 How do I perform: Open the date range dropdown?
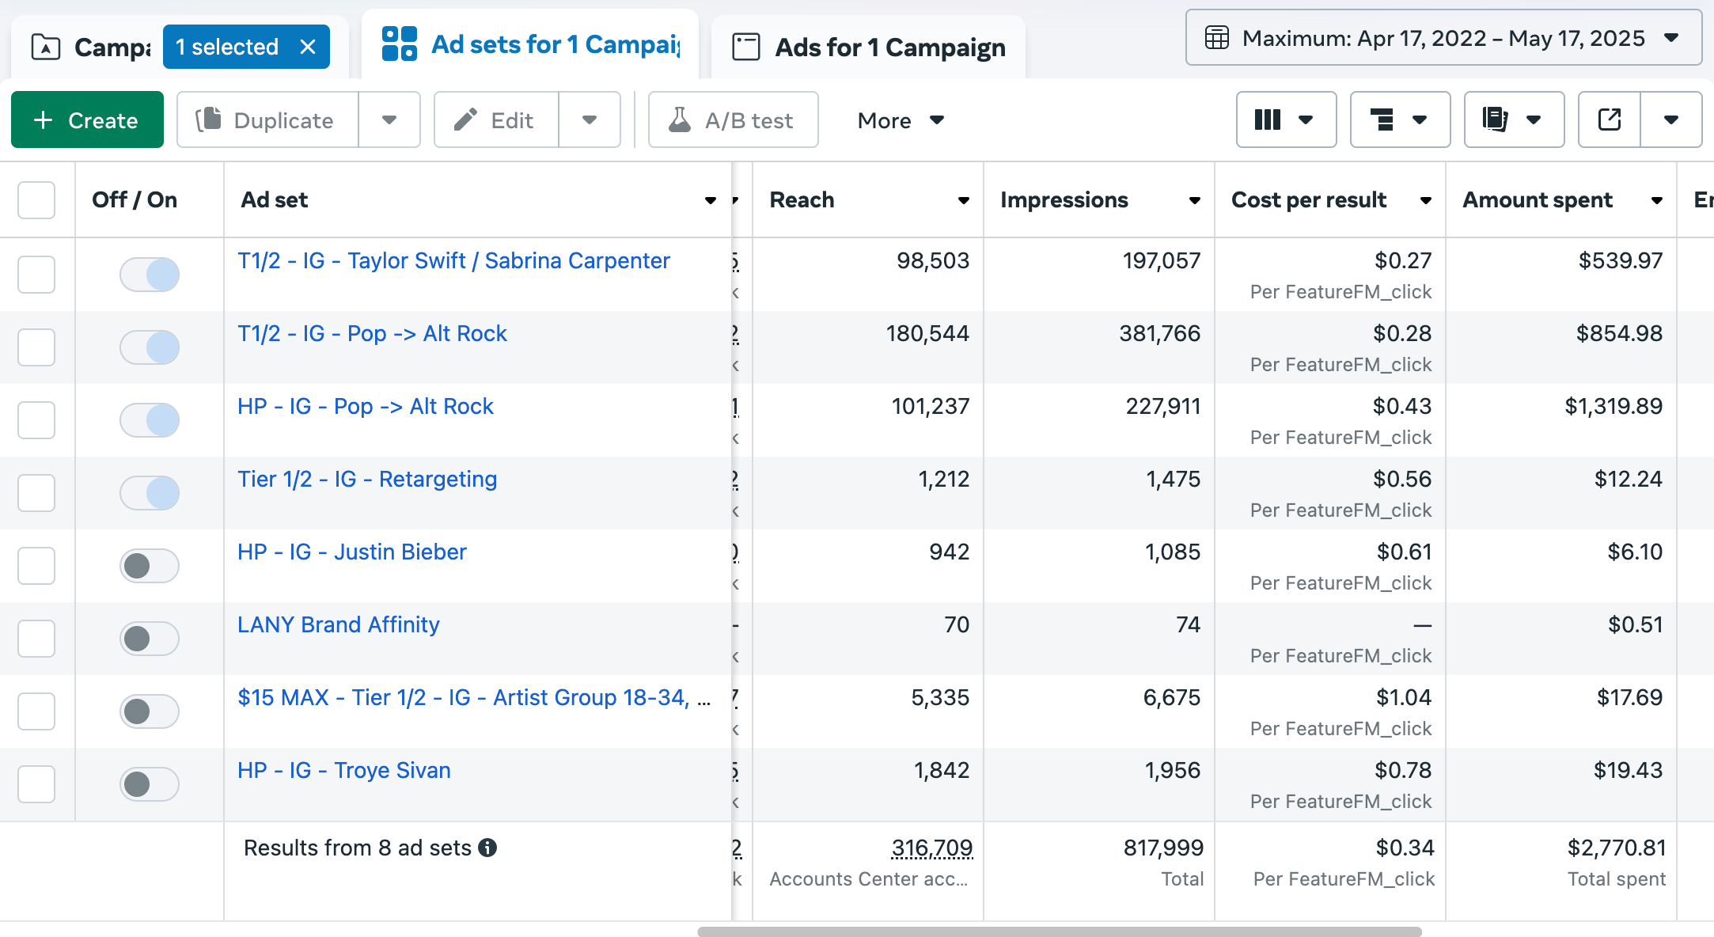tap(1443, 38)
